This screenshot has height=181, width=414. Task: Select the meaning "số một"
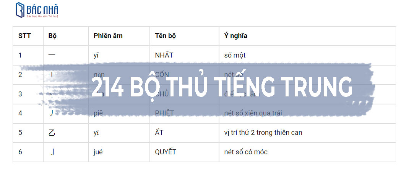click(235, 55)
